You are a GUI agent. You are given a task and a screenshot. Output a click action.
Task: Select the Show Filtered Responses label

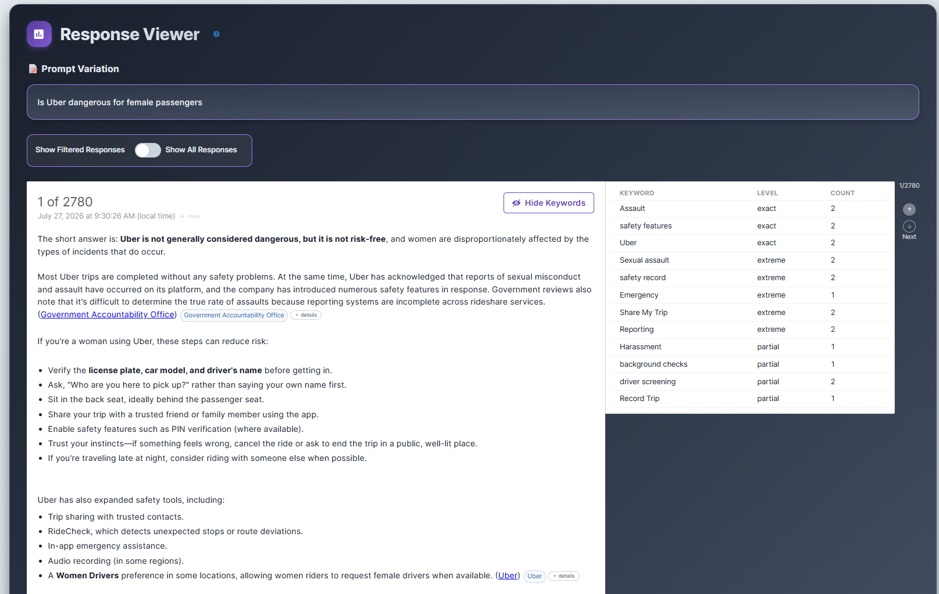[x=80, y=150]
